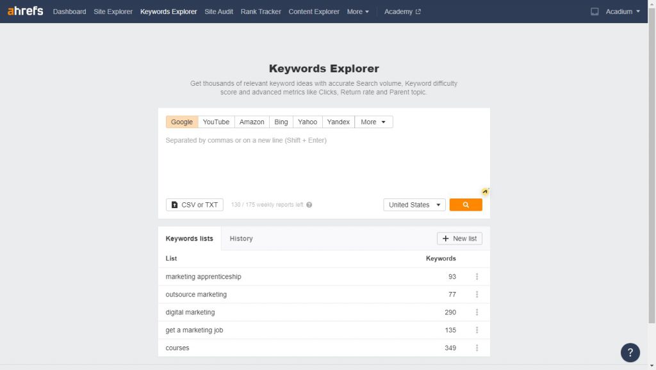The height and width of the screenshot is (370, 656).
Task: Select Google search engine
Action: coord(182,122)
